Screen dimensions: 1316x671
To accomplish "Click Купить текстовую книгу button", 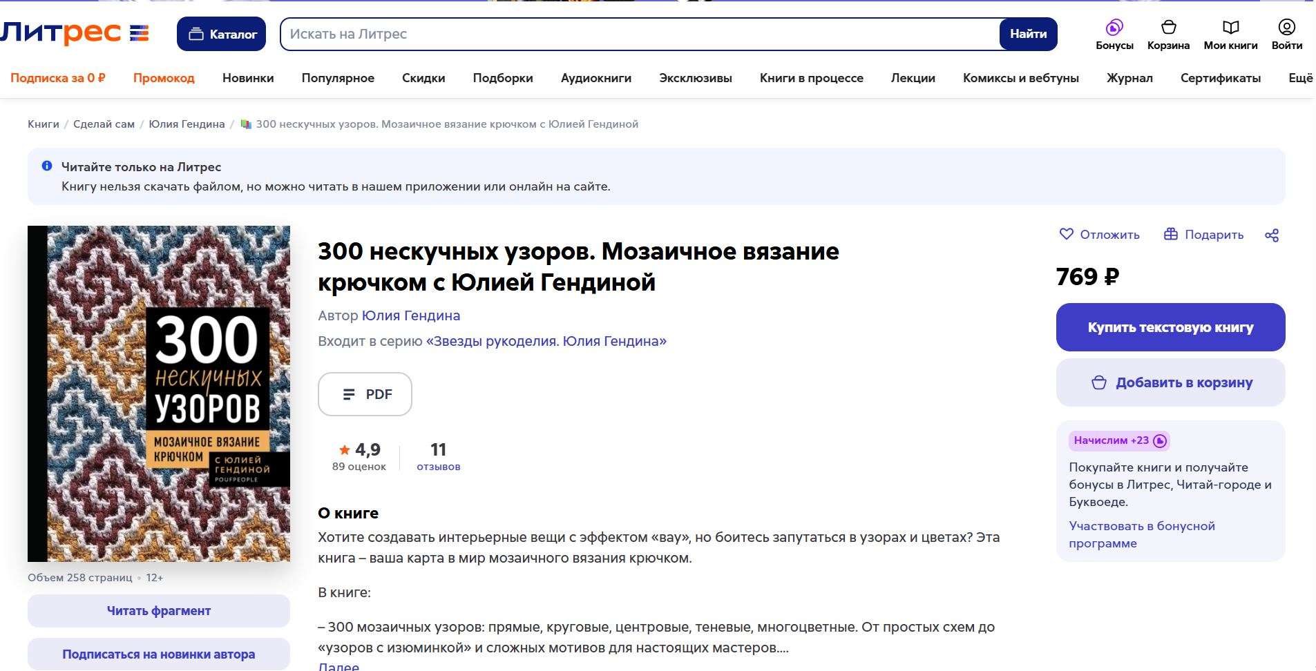I will coord(1170,327).
